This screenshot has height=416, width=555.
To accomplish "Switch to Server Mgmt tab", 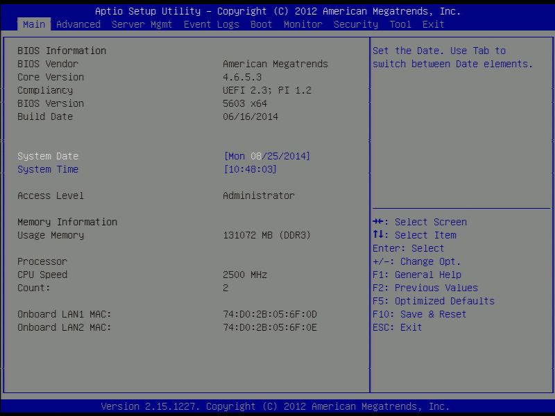I will [x=142, y=24].
